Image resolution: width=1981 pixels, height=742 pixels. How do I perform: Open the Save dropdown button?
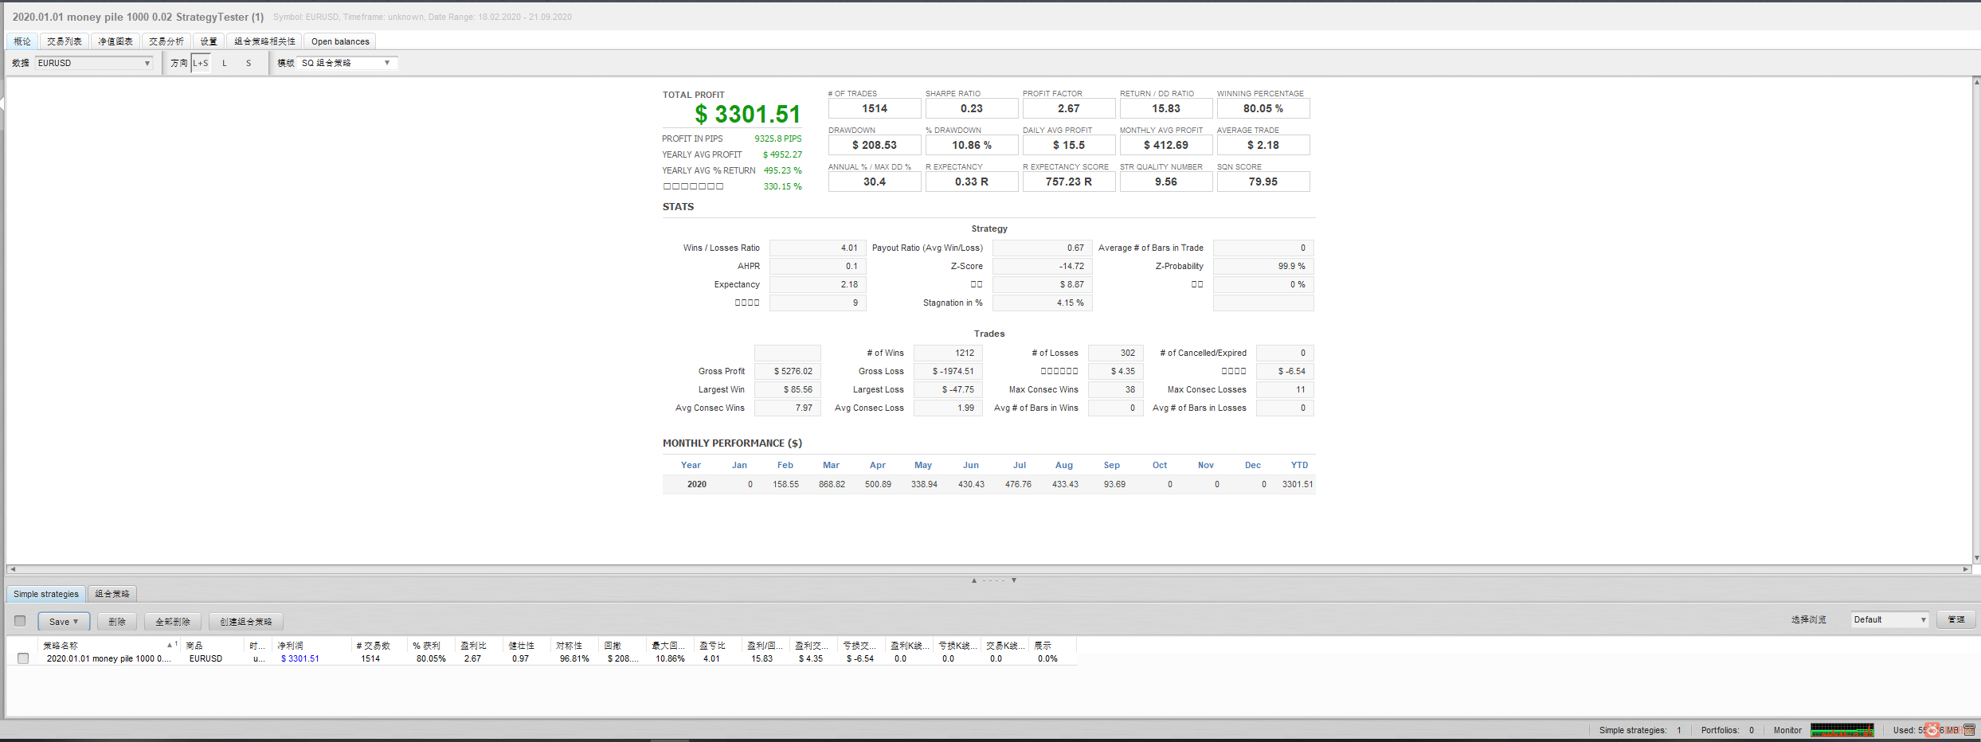(x=64, y=622)
